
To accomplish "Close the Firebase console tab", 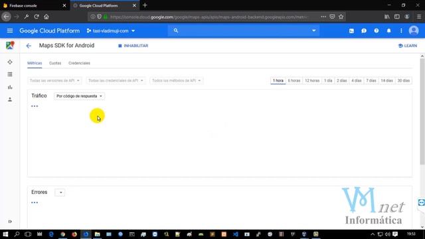I will tap(64, 5).
